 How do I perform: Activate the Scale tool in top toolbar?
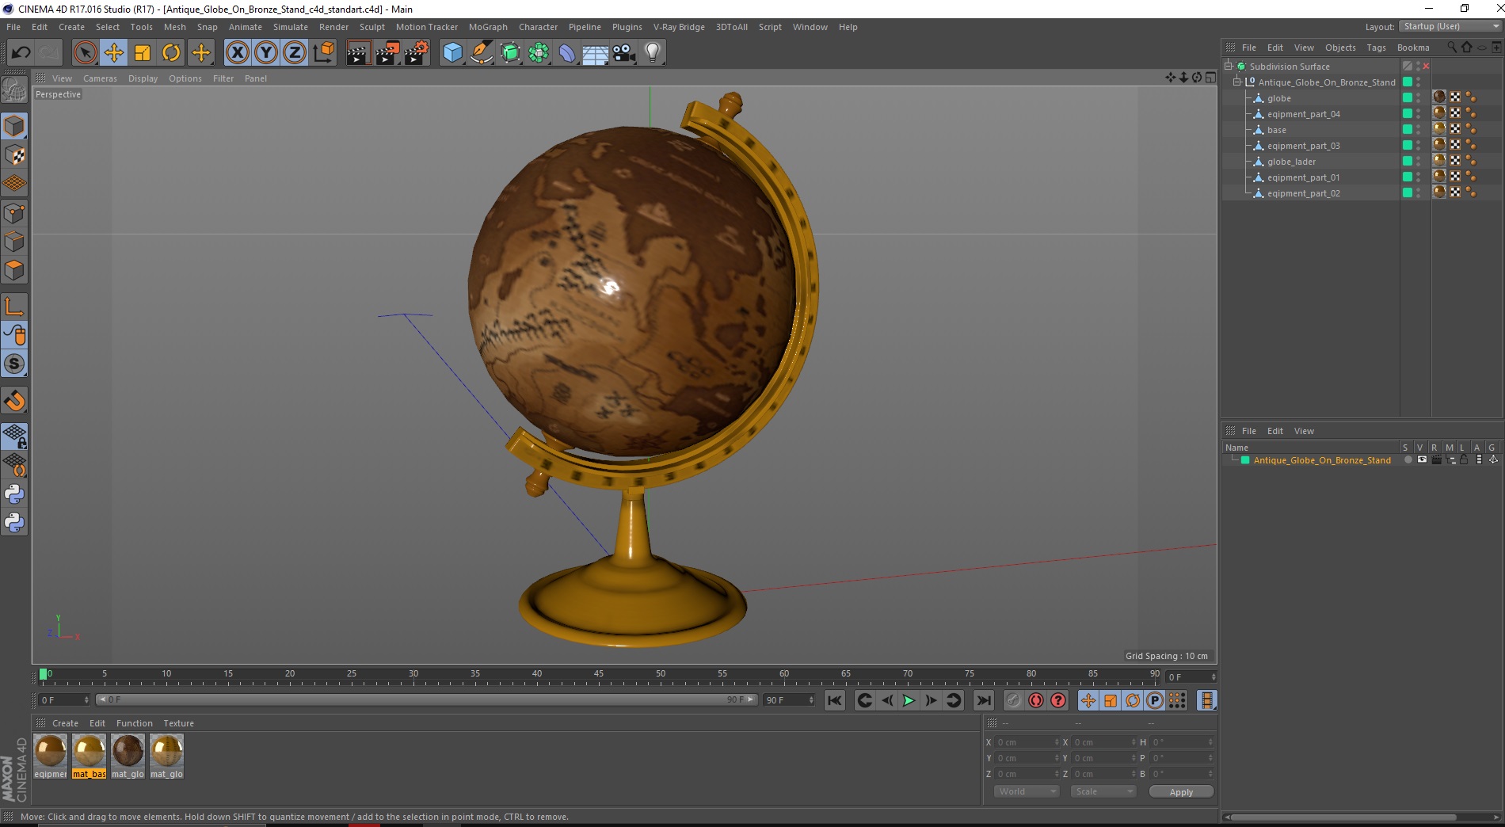click(x=143, y=53)
